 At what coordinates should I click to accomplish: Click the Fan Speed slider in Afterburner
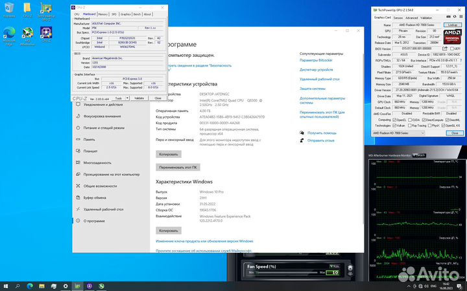click(287, 272)
